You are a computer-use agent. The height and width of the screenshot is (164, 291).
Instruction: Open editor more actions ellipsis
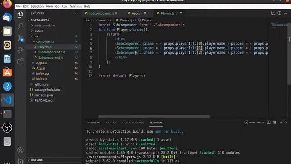[x=286, y=13]
